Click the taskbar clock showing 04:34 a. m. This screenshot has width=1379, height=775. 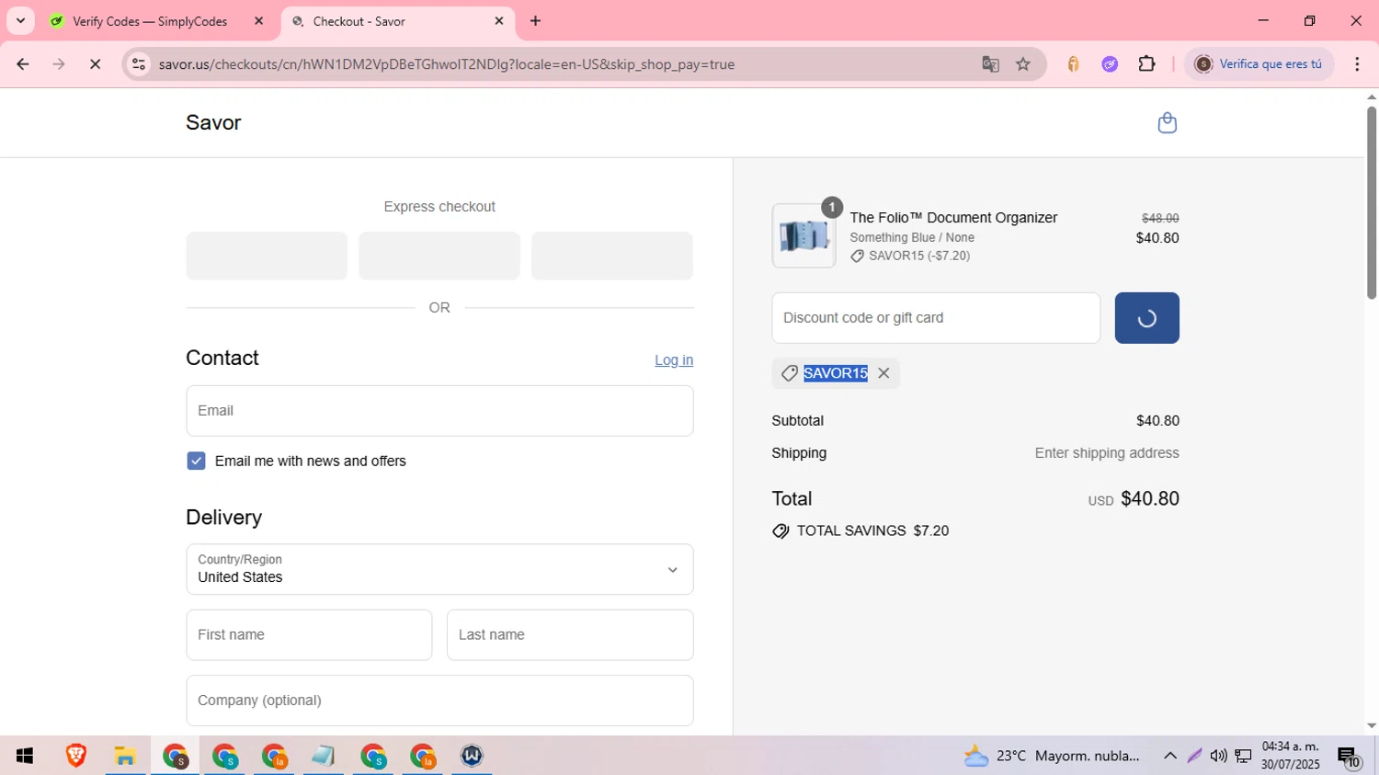tap(1291, 756)
